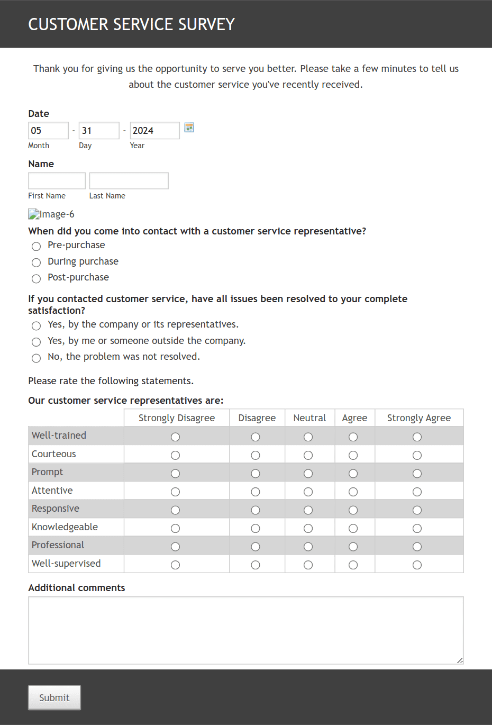Image resolution: width=492 pixels, height=725 pixels.
Task: Mark Knowledgeable as Strongly Agree
Action: click(x=417, y=528)
